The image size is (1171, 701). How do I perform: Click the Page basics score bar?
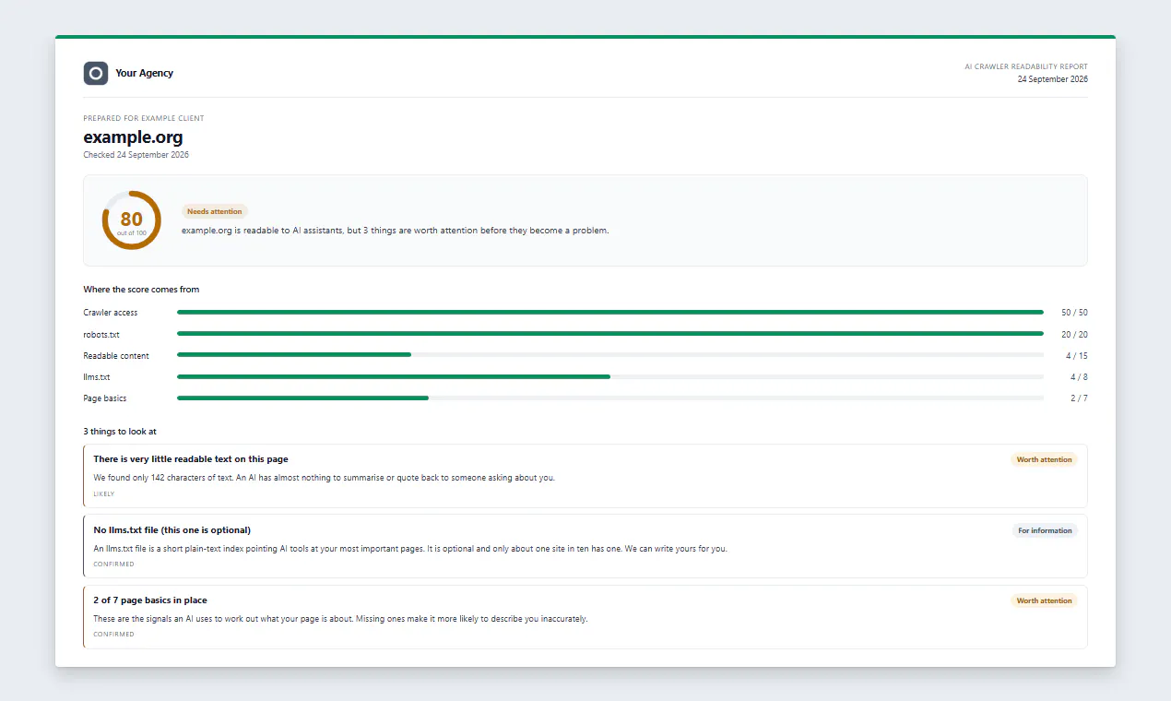click(610, 398)
